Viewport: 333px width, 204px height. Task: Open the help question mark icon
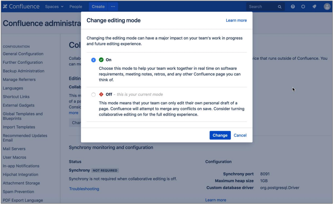293,6
